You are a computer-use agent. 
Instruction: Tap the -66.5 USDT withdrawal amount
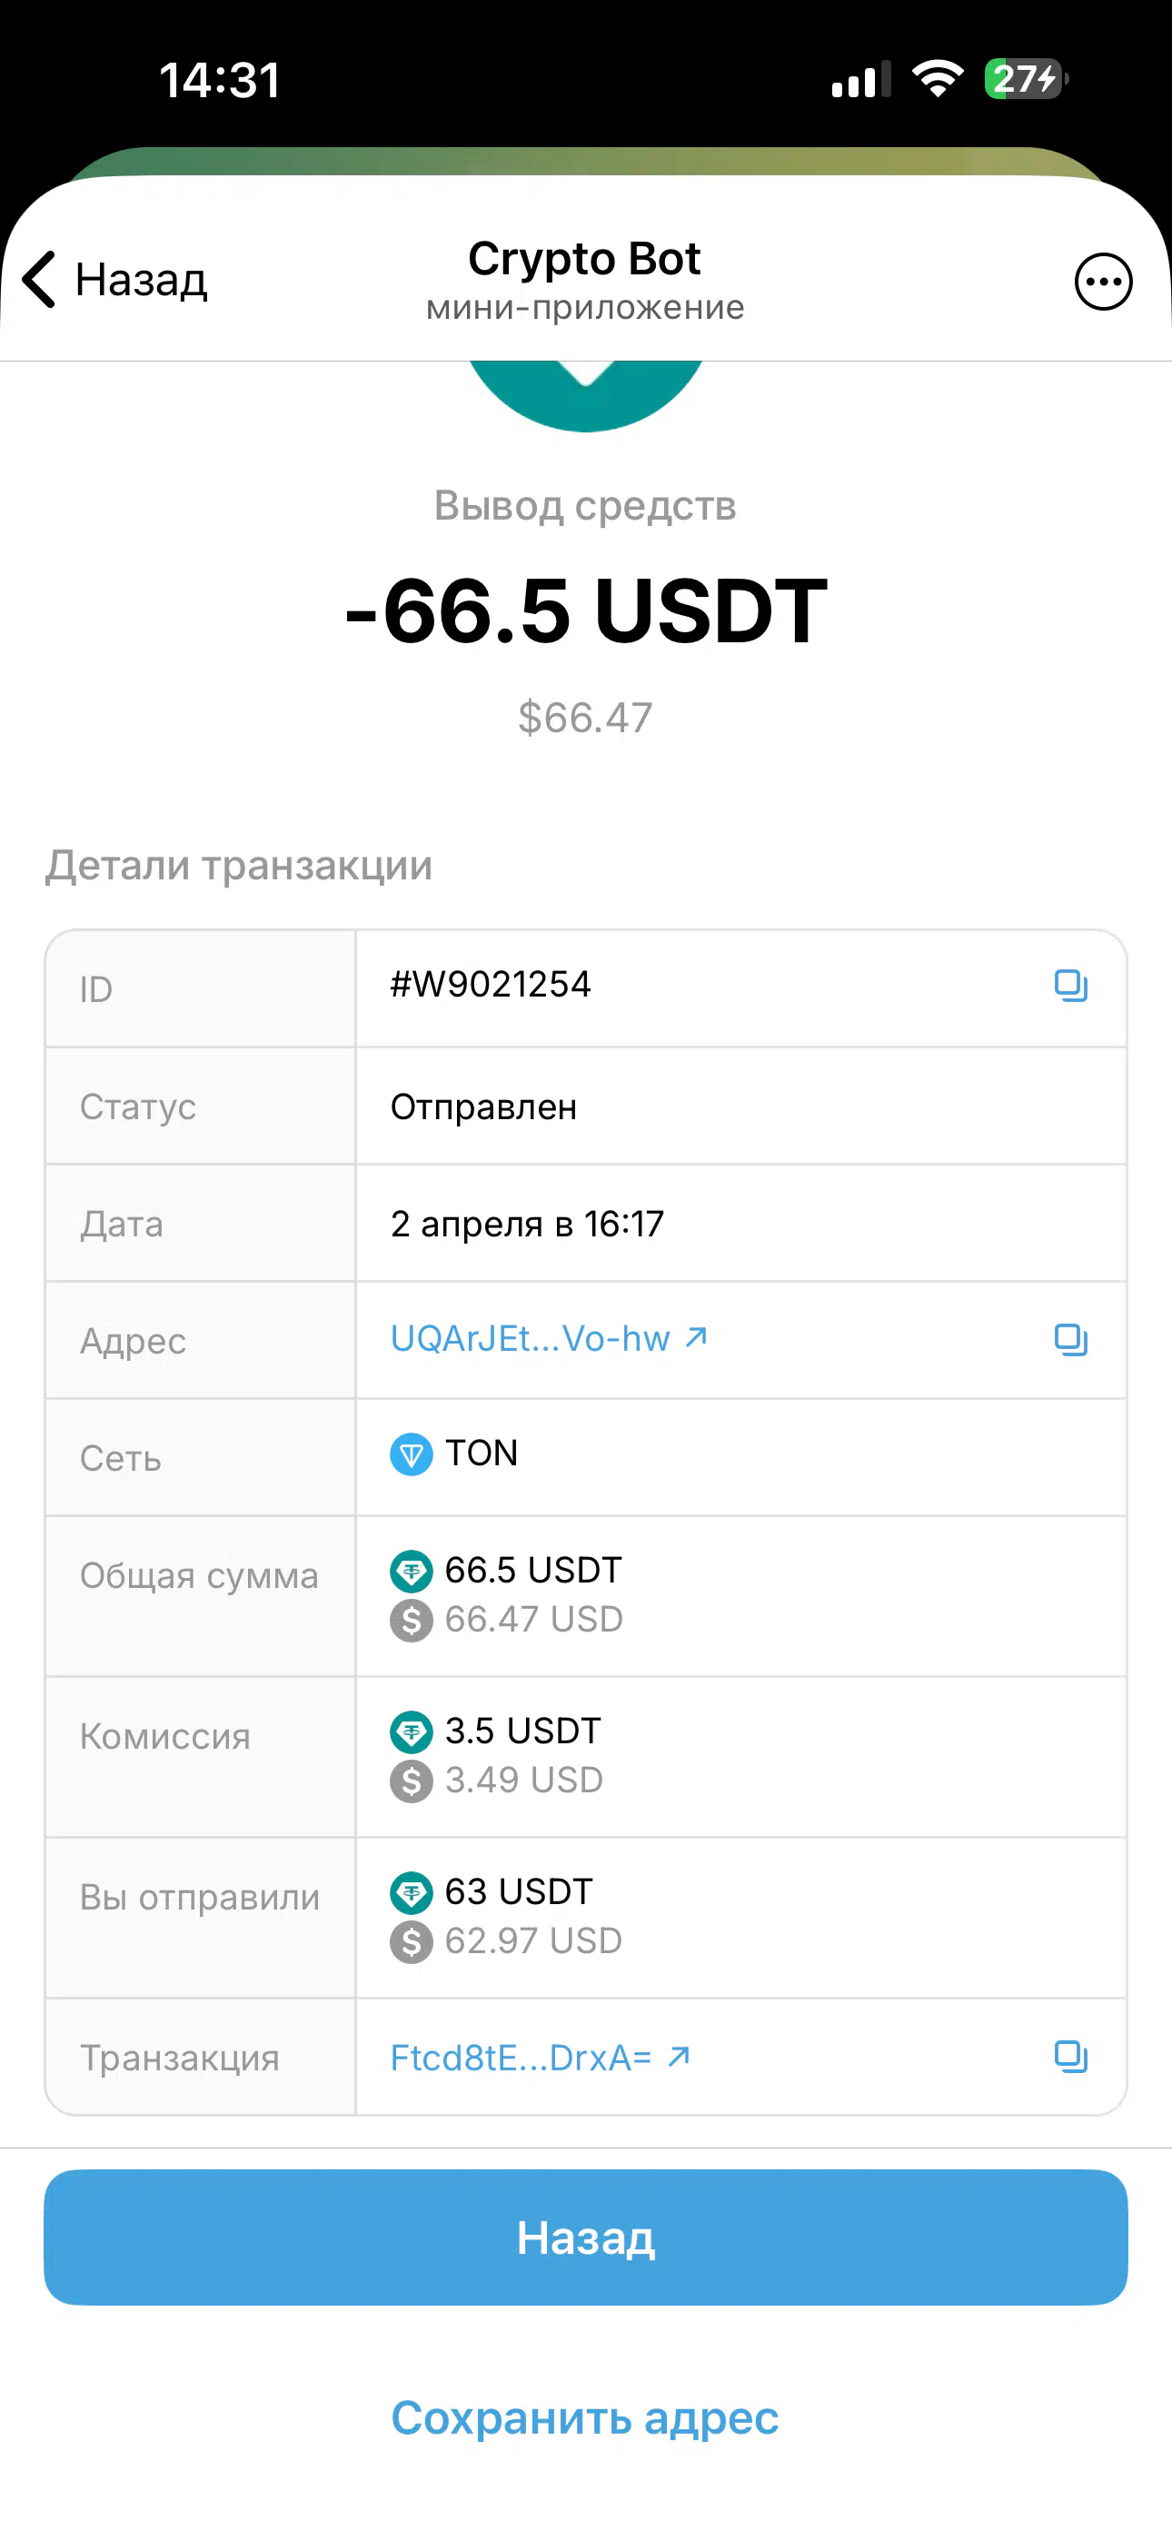(x=585, y=611)
